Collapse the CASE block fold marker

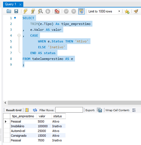[19, 35]
